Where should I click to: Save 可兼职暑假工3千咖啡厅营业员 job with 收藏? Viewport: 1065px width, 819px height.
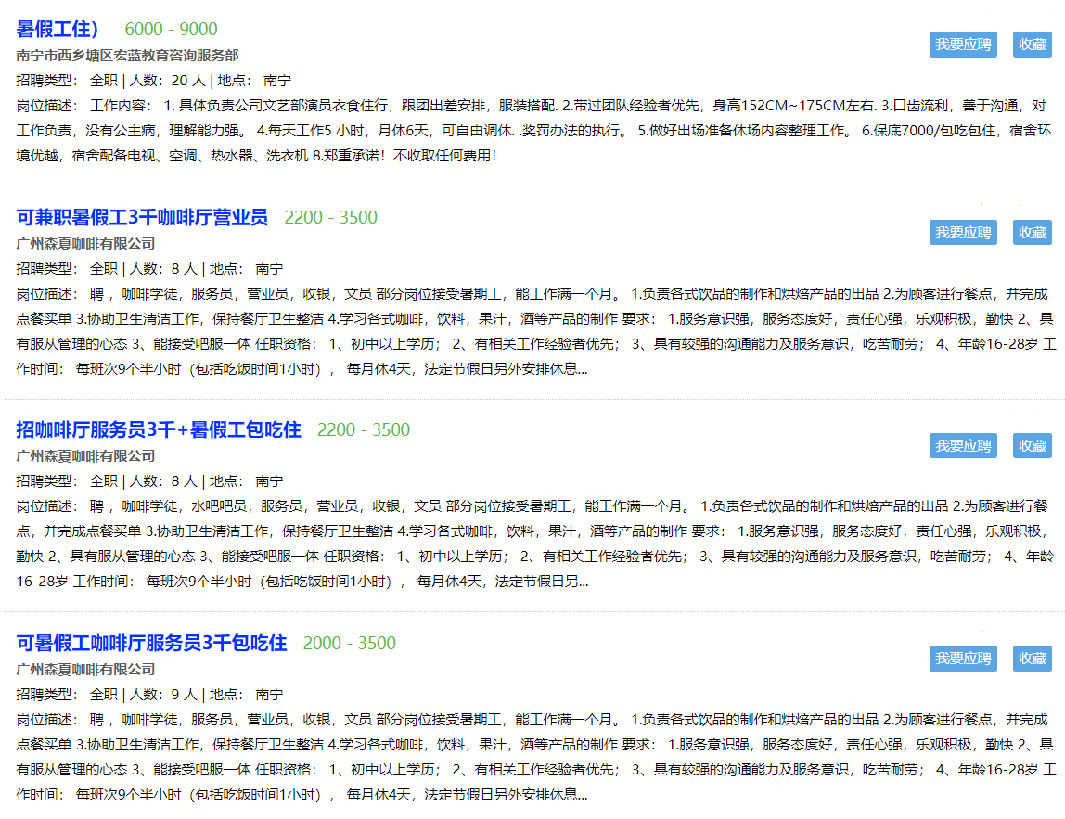tap(1032, 233)
